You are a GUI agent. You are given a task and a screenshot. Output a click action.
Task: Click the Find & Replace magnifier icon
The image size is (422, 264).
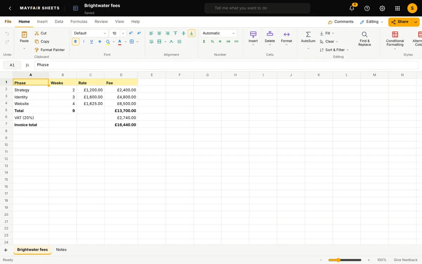tap(365, 34)
